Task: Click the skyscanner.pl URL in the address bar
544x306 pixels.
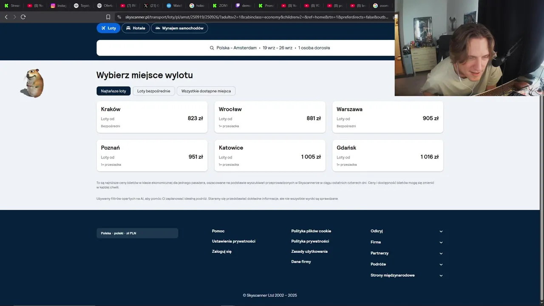Action: click(x=257, y=17)
